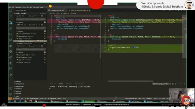Viewport: 195px width, 109px height.
Task: Expand the COMMITS section
Action: click(x=18, y=81)
